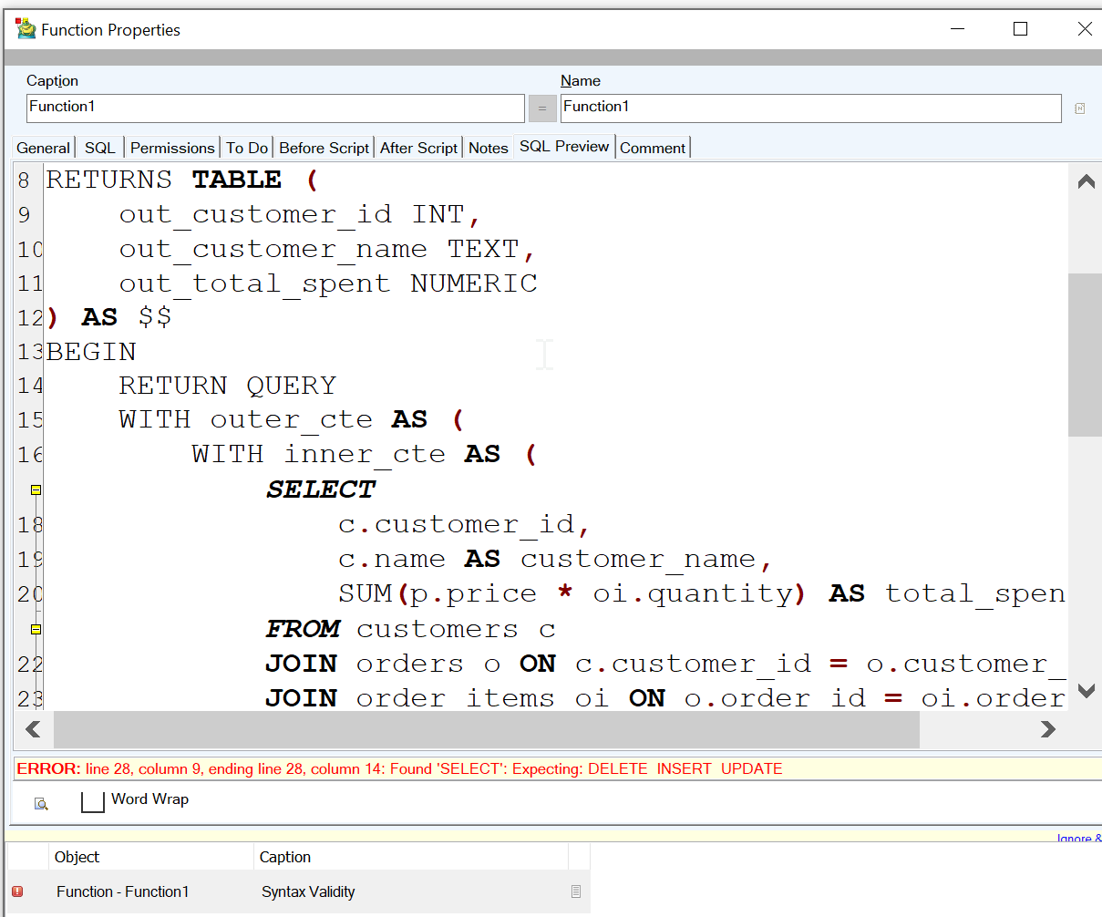Screen dimensions: 1102x917
Task: Click the left arrow of horizontal scrollbar
Action: [34, 729]
